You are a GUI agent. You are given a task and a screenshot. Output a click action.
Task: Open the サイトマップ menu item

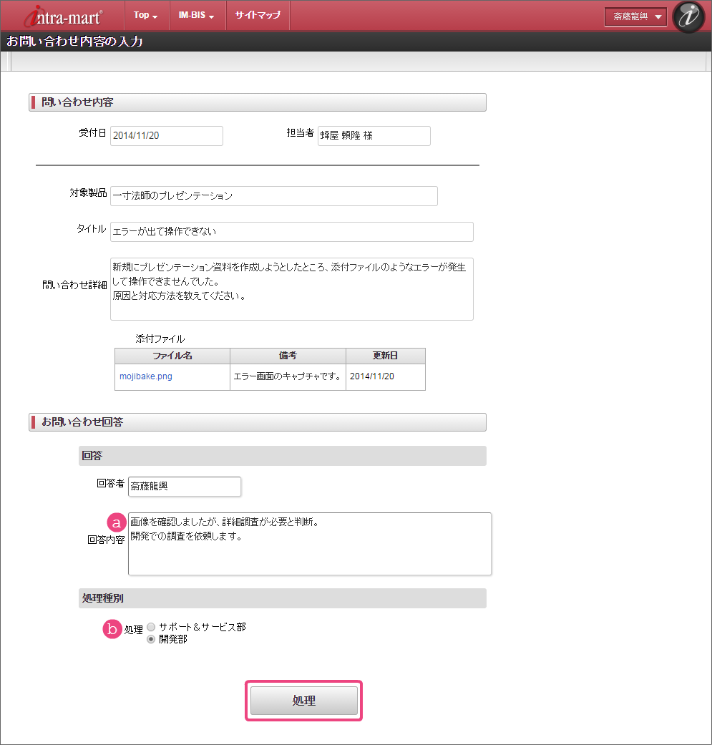(x=258, y=15)
